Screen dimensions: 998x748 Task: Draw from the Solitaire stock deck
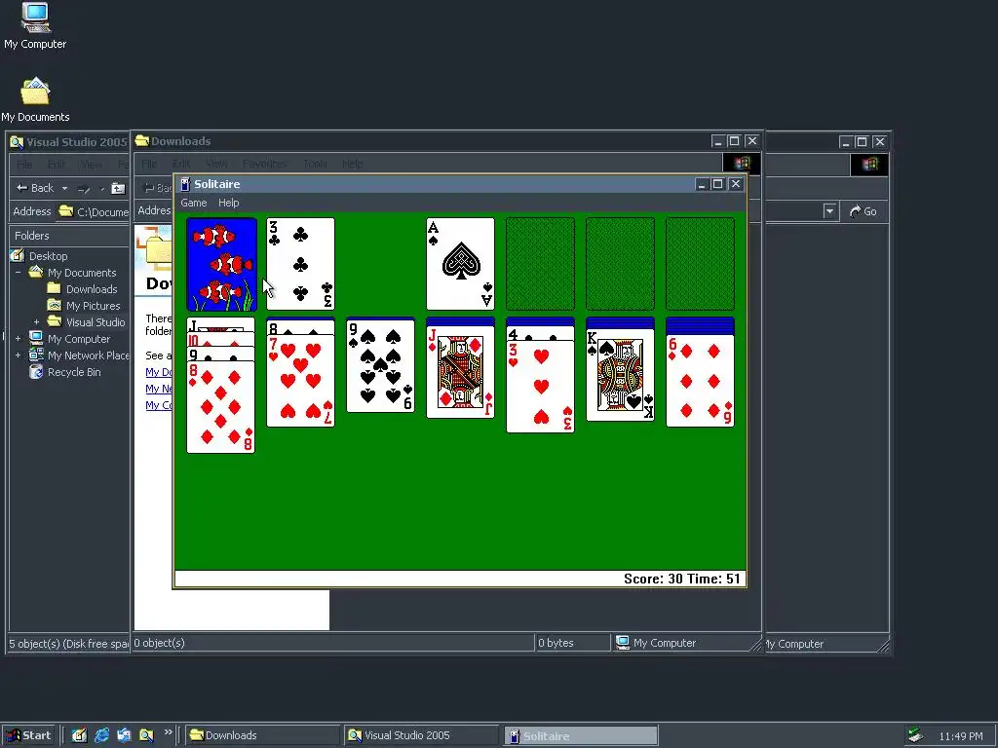tap(221, 264)
